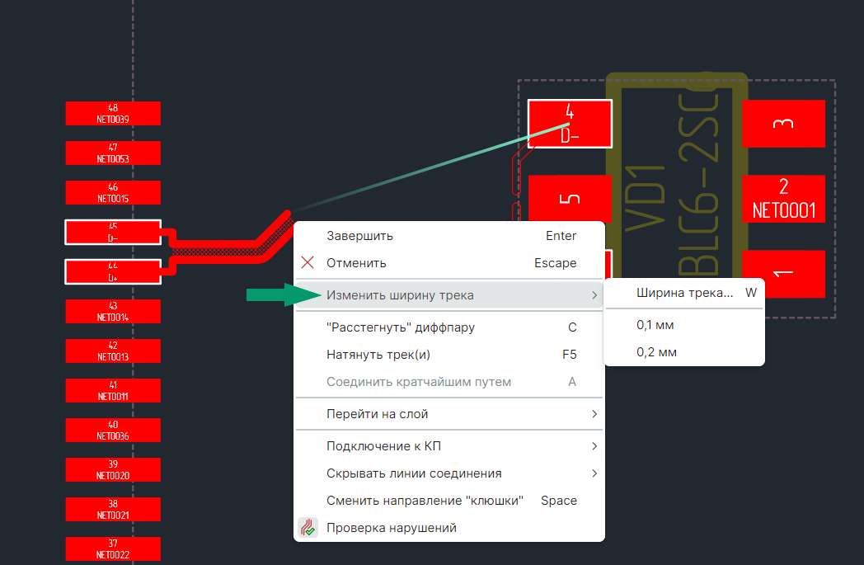
Task: Open "Скрывать линии соединения" submenu chevron
Action: pyautogui.click(x=594, y=473)
